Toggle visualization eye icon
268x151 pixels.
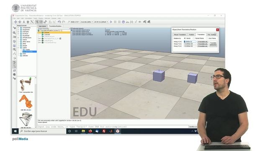[140, 22]
